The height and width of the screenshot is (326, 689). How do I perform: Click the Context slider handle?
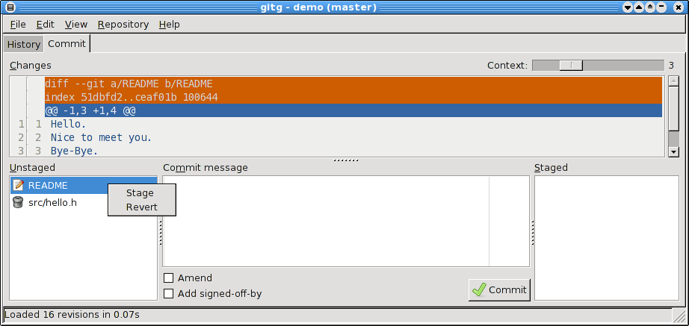pyautogui.click(x=571, y=66)
